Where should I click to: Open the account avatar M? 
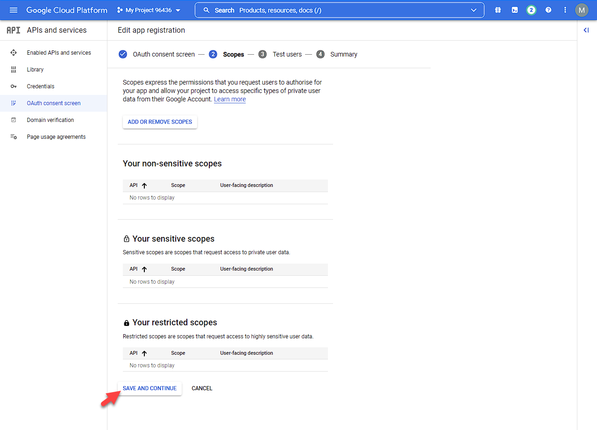[582, 10]
